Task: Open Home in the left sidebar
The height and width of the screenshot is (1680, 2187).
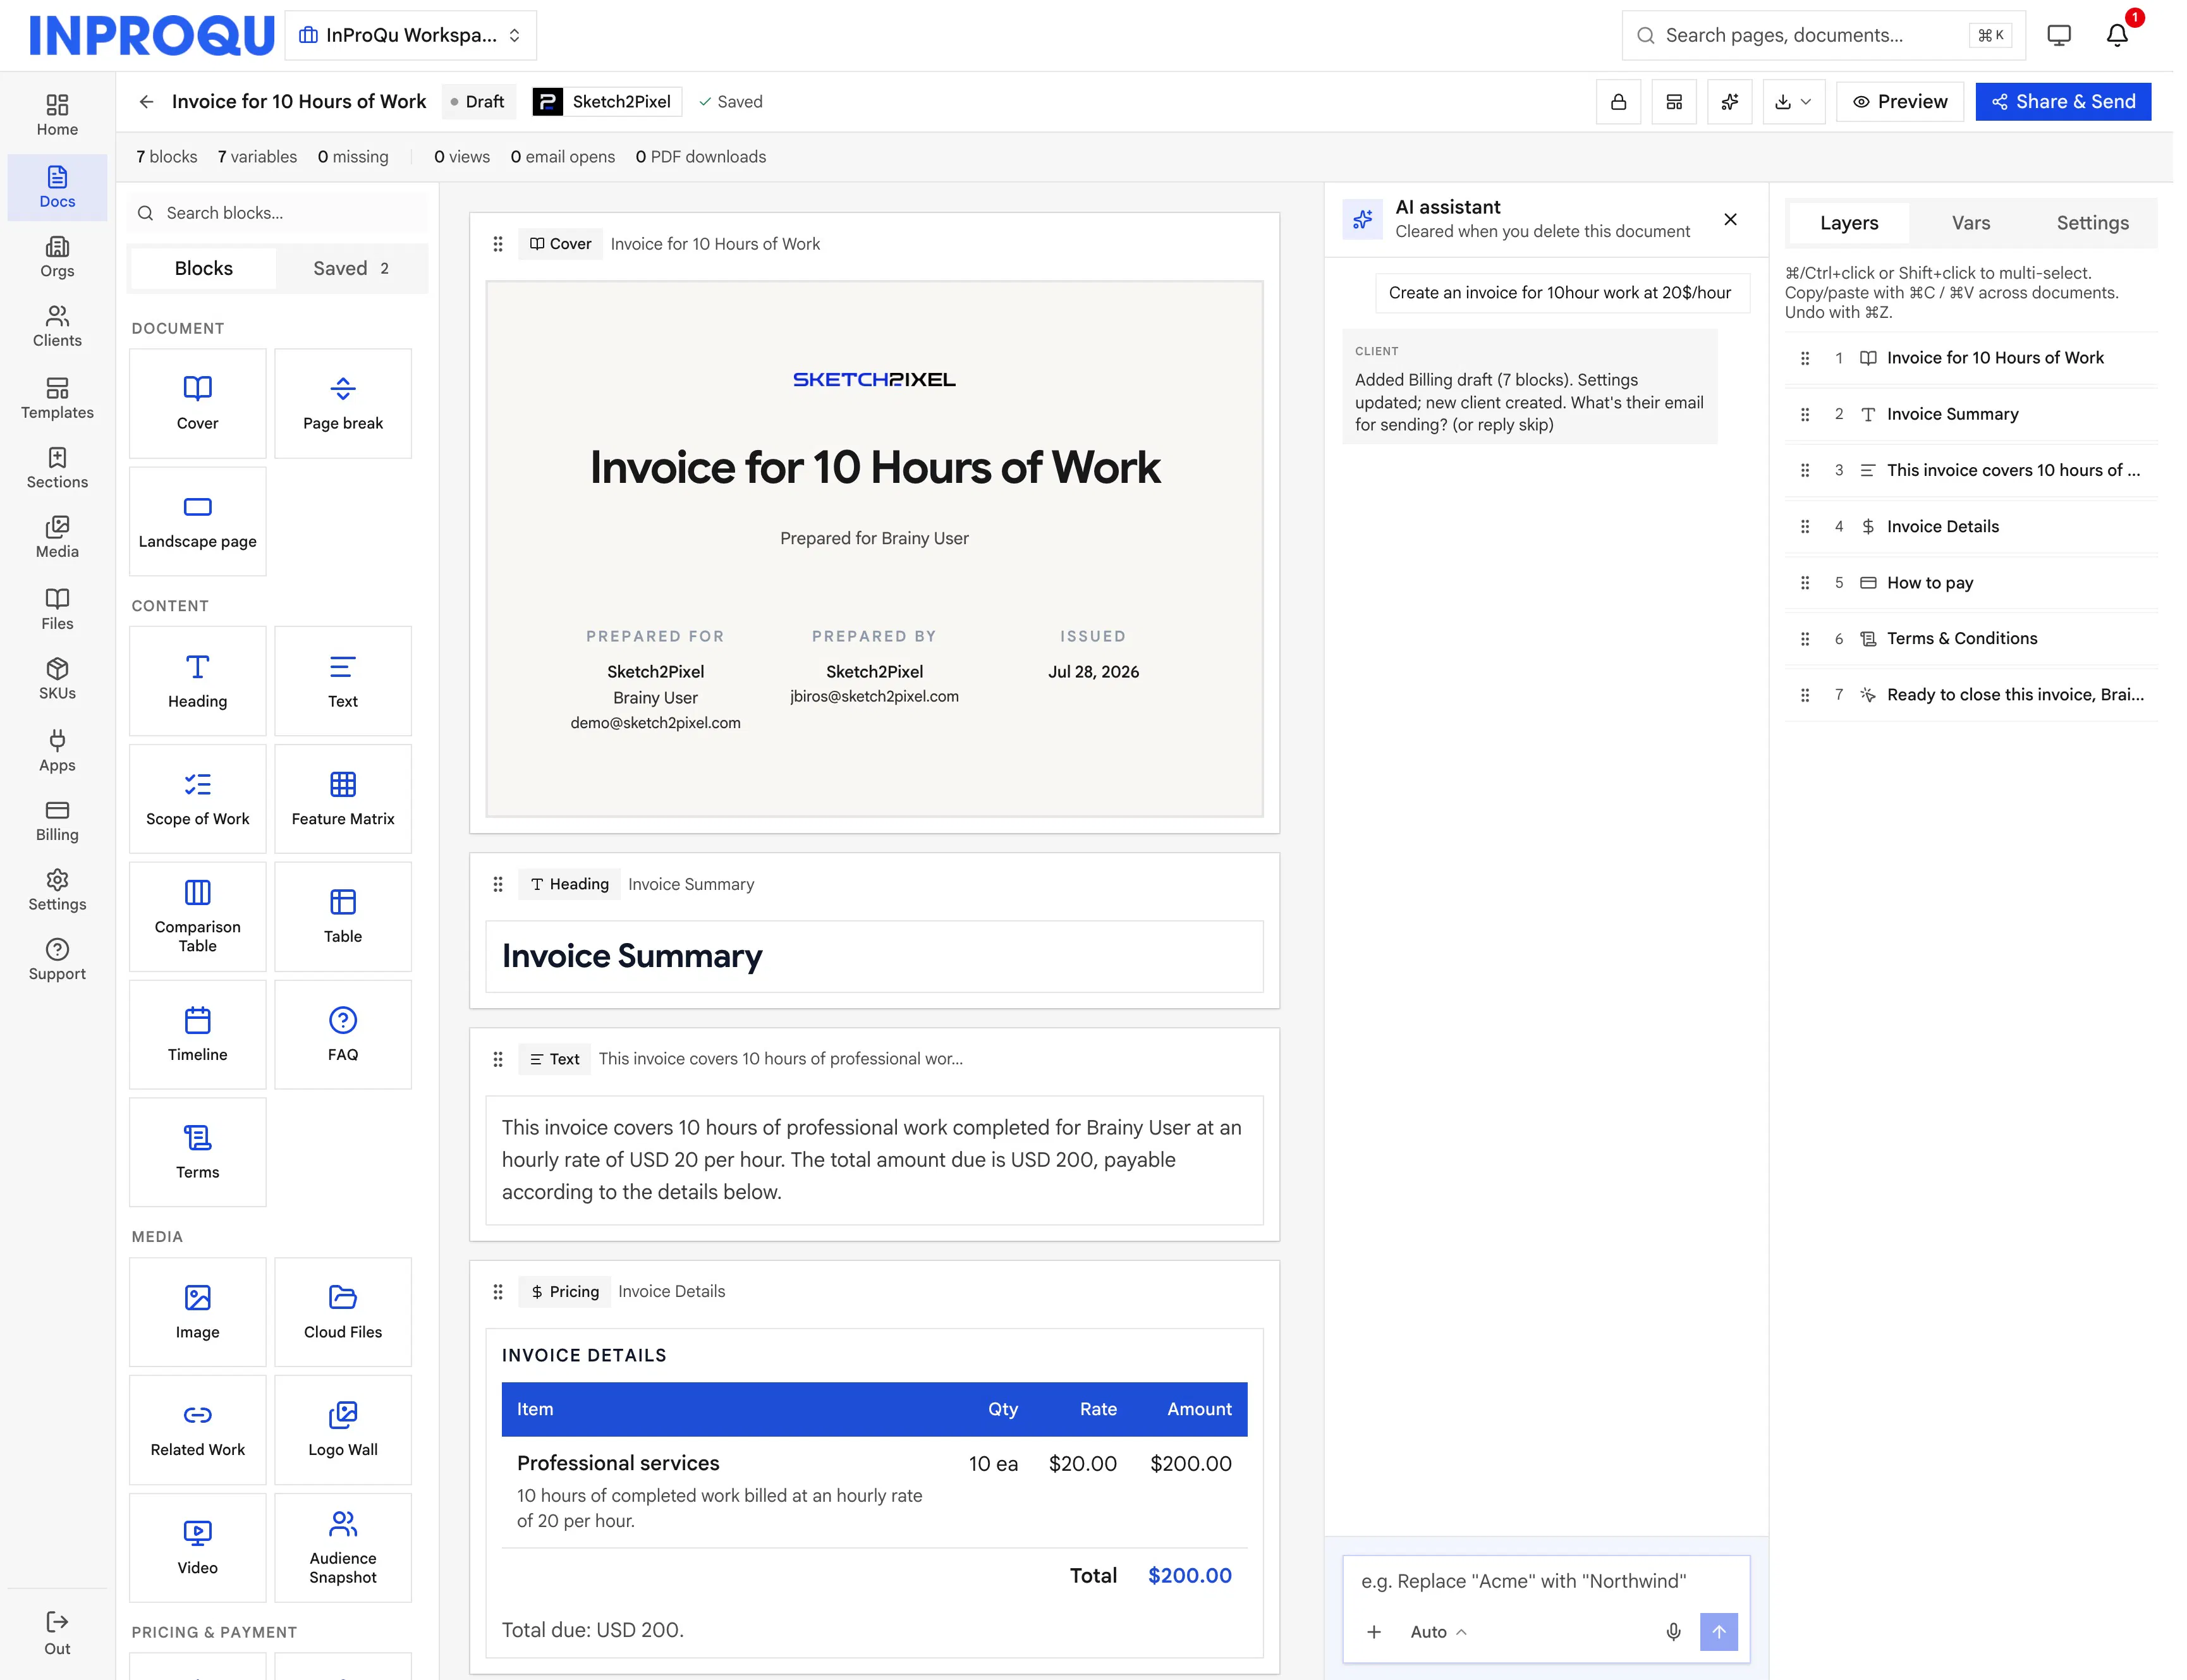Action: (57, 116)
